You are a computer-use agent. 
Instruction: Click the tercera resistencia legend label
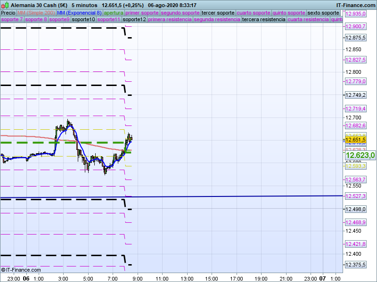click(263, 20)
